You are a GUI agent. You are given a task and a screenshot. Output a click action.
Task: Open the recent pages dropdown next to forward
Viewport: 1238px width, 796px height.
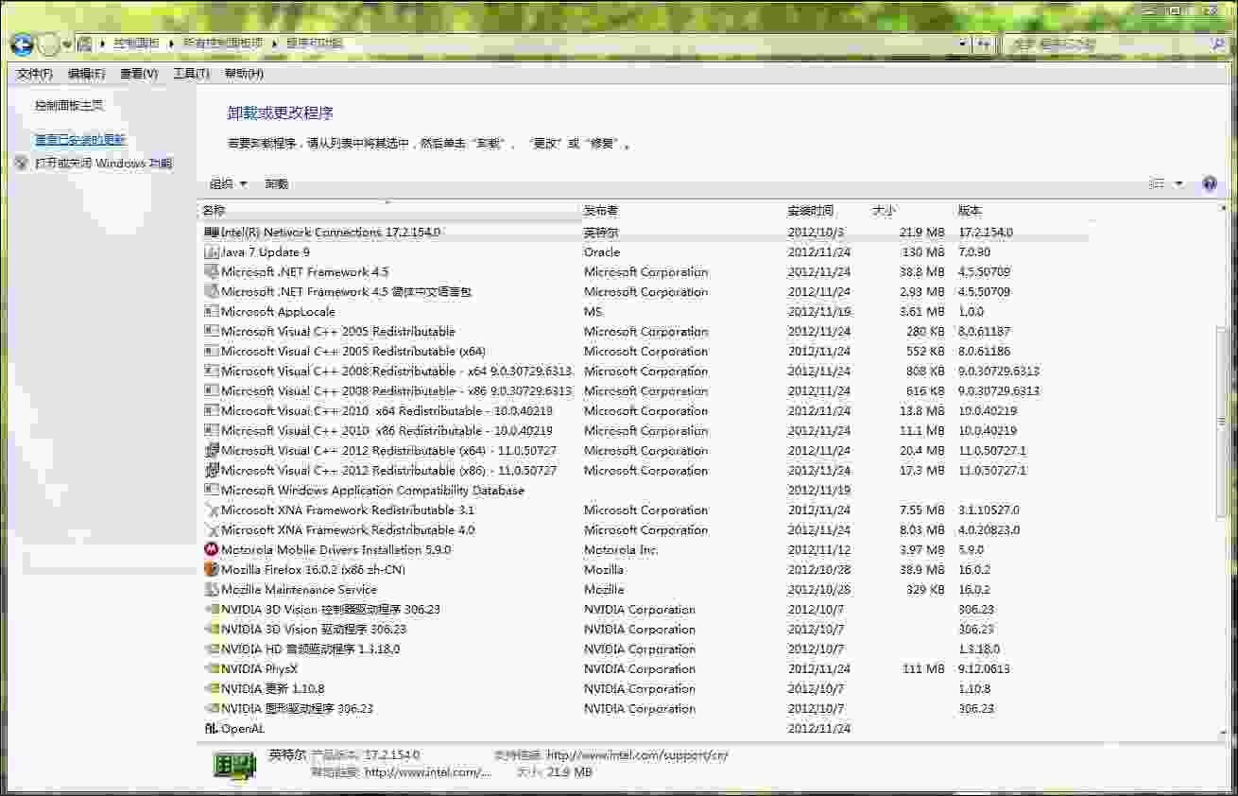coord(67,44)
